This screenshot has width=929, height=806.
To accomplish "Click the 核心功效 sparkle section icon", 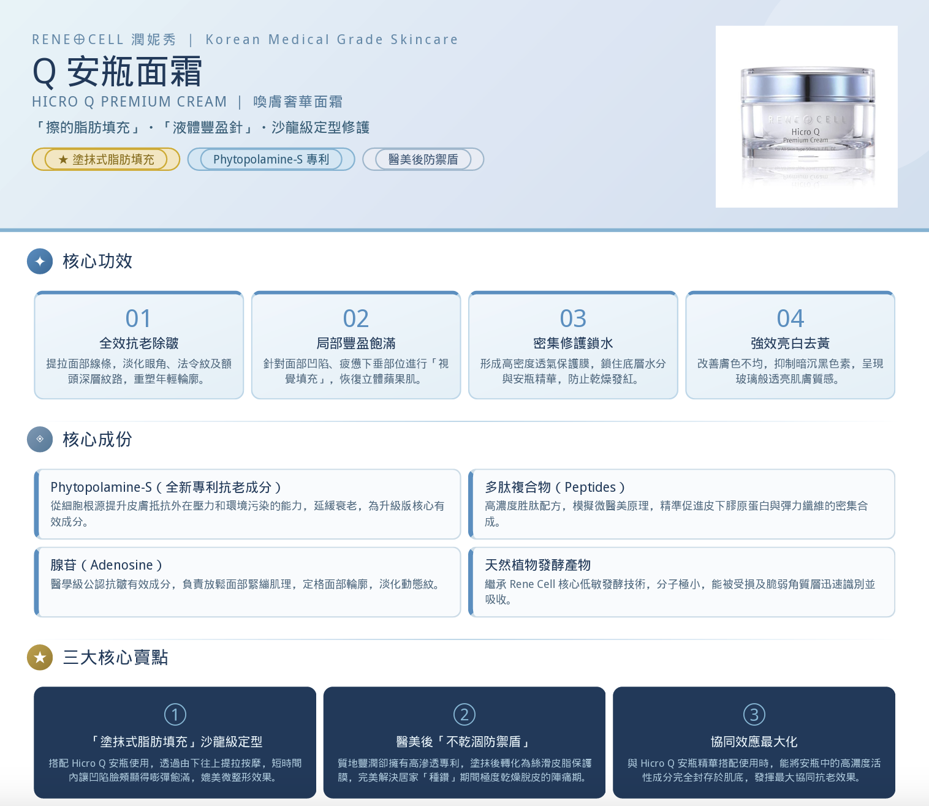I will click(40, 262).
